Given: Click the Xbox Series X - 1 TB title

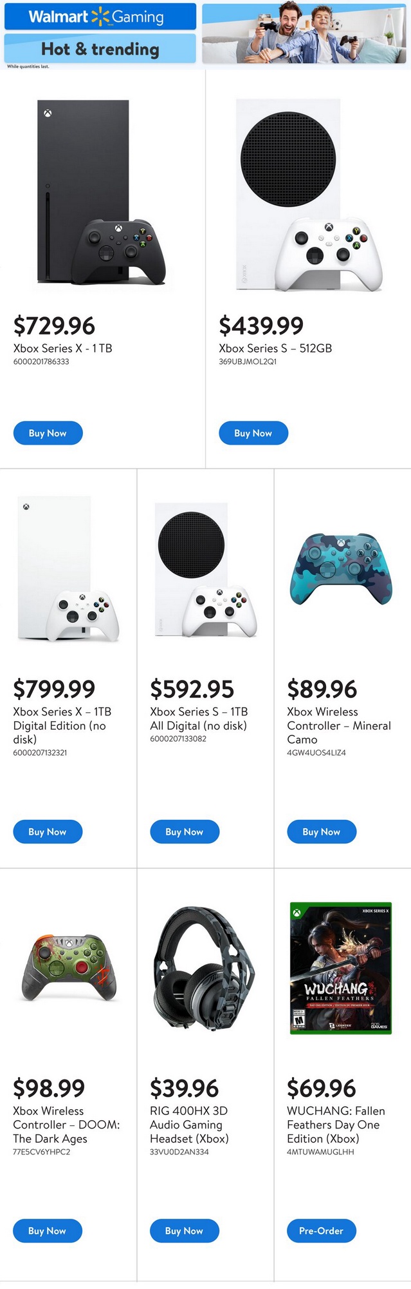Looking at the screenshot, I should click(63, 348).
